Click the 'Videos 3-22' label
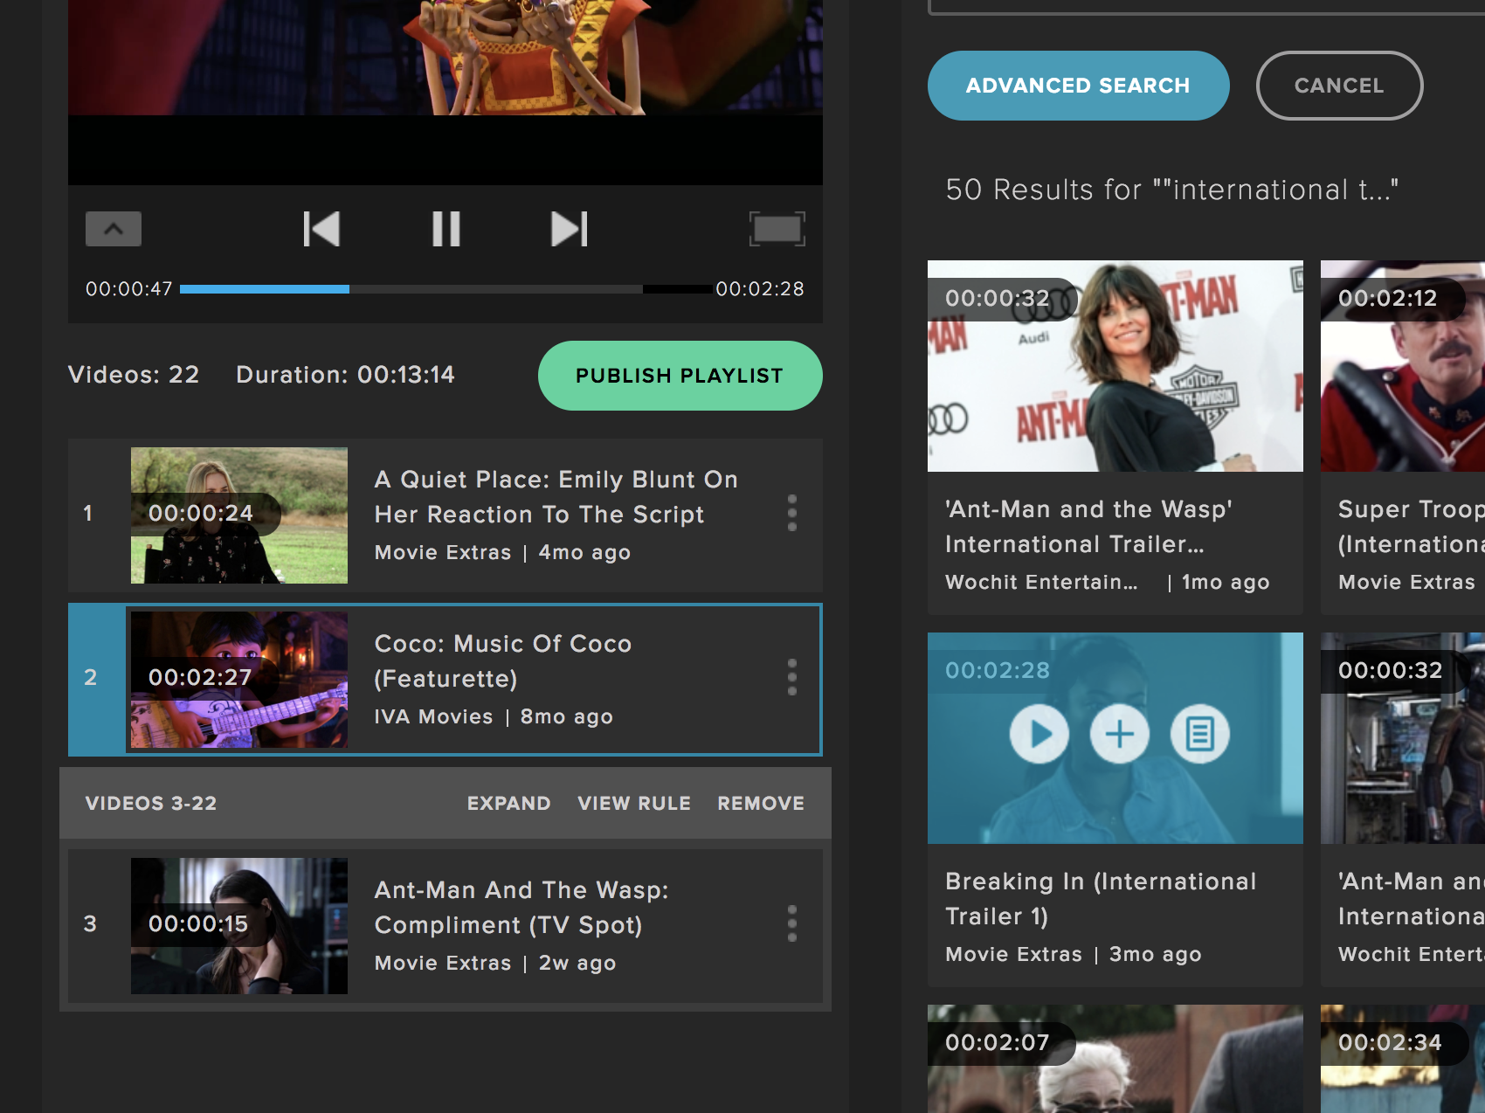1485x1113 pixels. click(x=151, y=803)
